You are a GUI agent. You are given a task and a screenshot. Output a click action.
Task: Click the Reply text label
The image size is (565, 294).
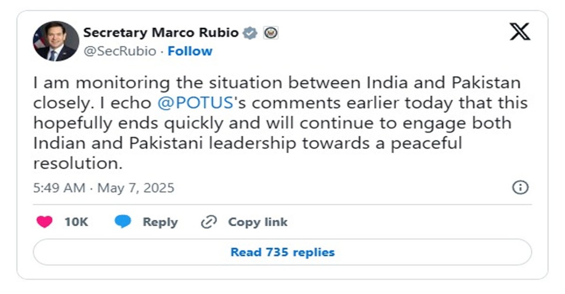160,222
